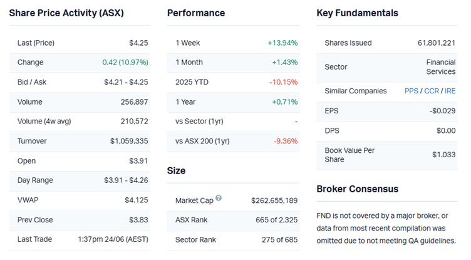Screen dimensions: 471x260
Task: Select the Market Cap value $262,655,189
Action: (x=274, y=200)
